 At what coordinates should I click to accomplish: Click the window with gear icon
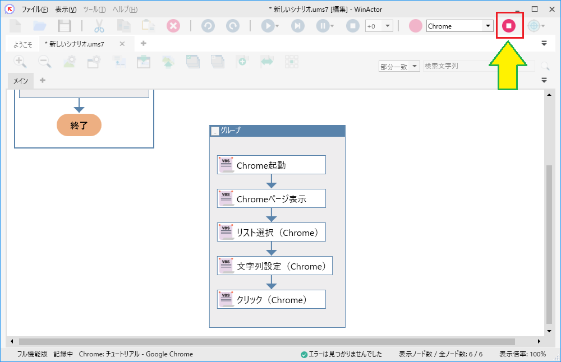pos(94,62)
